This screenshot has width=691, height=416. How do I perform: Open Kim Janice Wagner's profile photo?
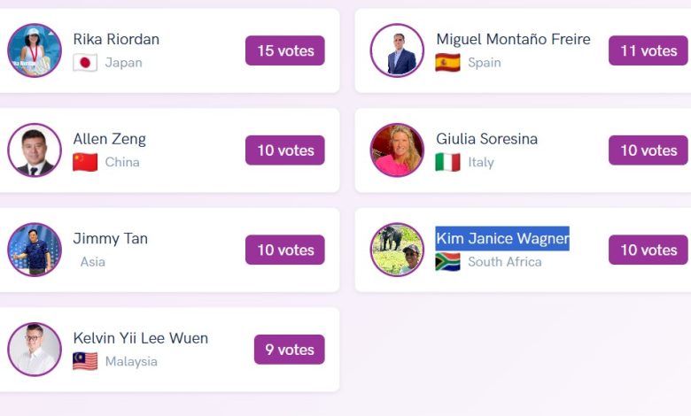(x=397, y=250)
